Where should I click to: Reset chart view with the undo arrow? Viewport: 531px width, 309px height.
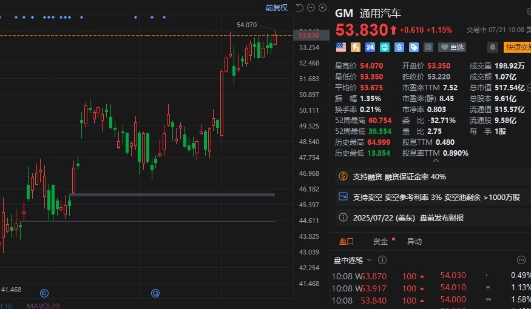(299, 8)
